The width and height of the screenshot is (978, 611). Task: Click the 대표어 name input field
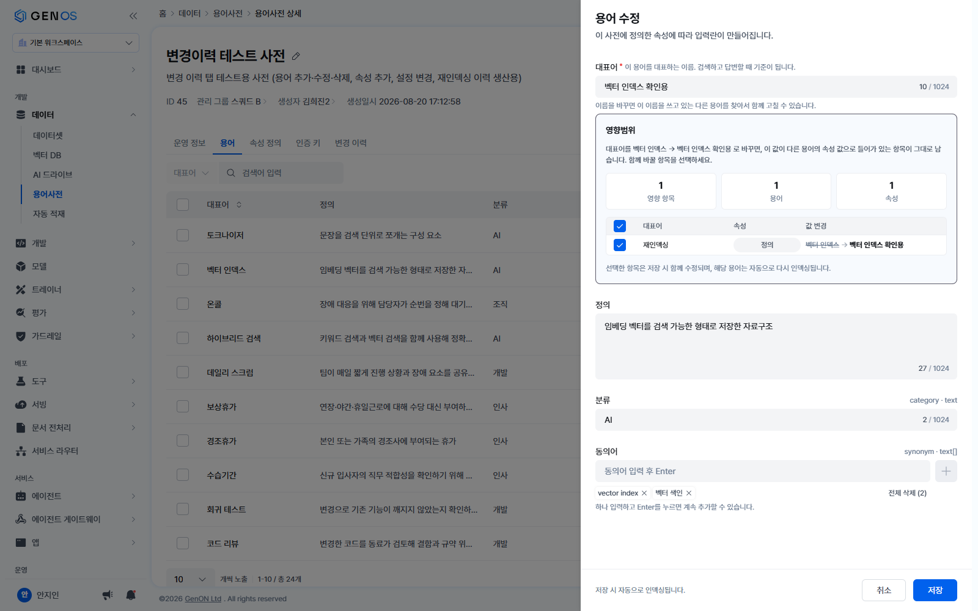pos(776,87)
